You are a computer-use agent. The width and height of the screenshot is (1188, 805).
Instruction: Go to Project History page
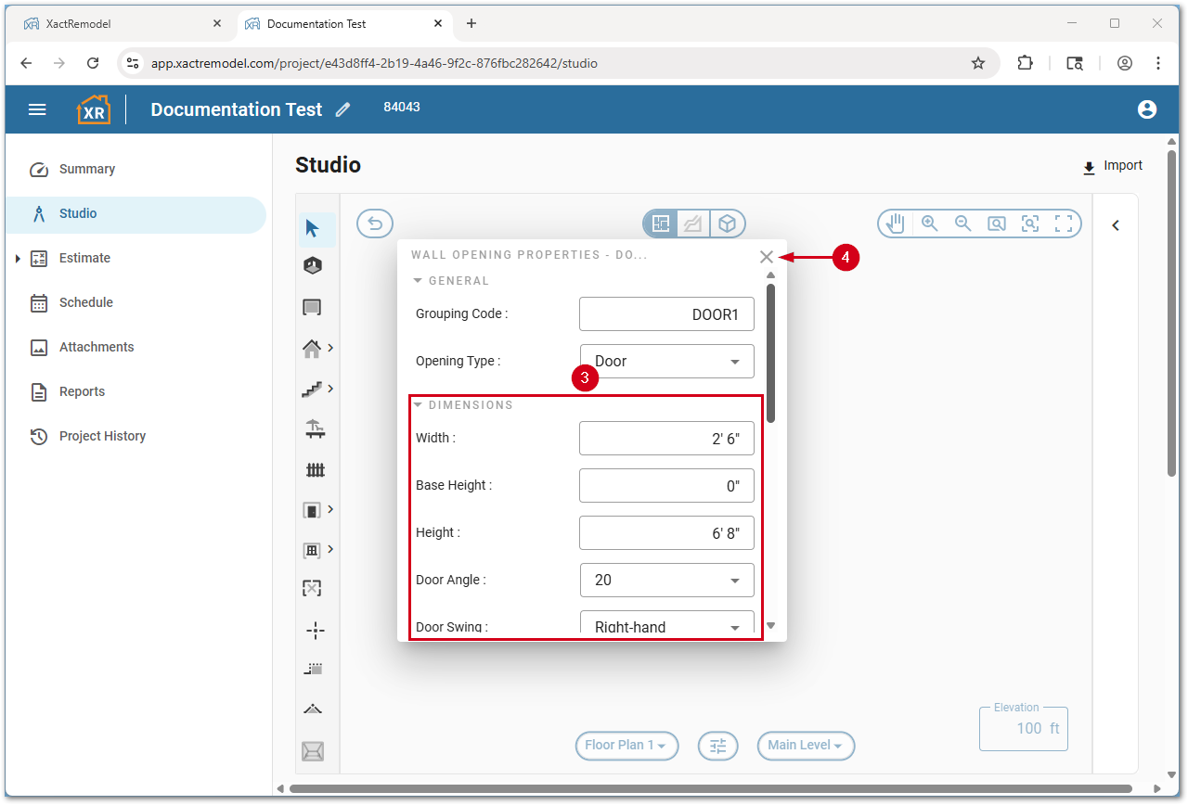(102, 436)
